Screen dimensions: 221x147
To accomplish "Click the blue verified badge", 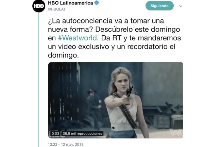I will [x=97, y=3].
